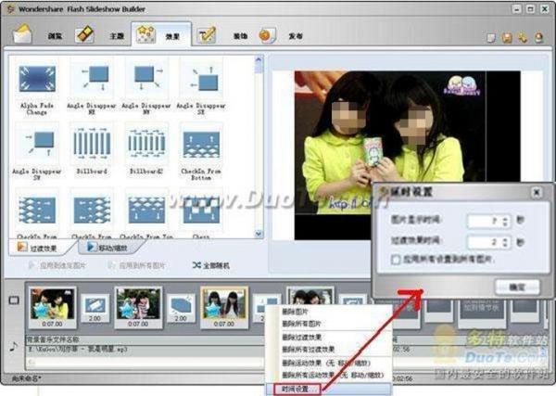This screenshot has height=396, width=556.
Task: Click the save floppy icon at top right
Action: tap(507, 38)
